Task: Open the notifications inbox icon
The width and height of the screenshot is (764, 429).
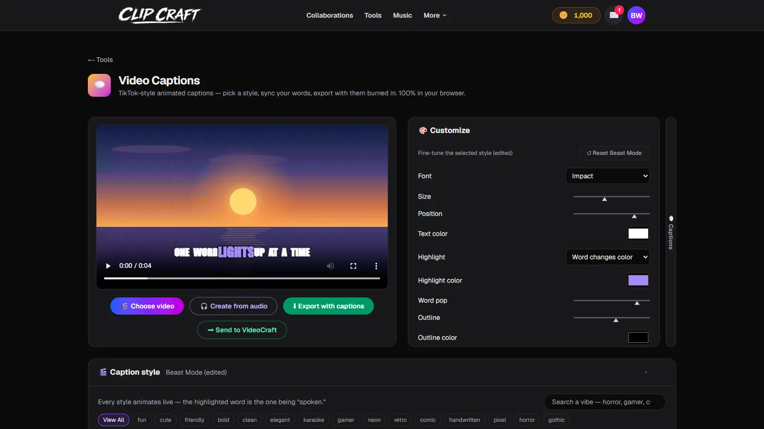Action: pos(614,15)
